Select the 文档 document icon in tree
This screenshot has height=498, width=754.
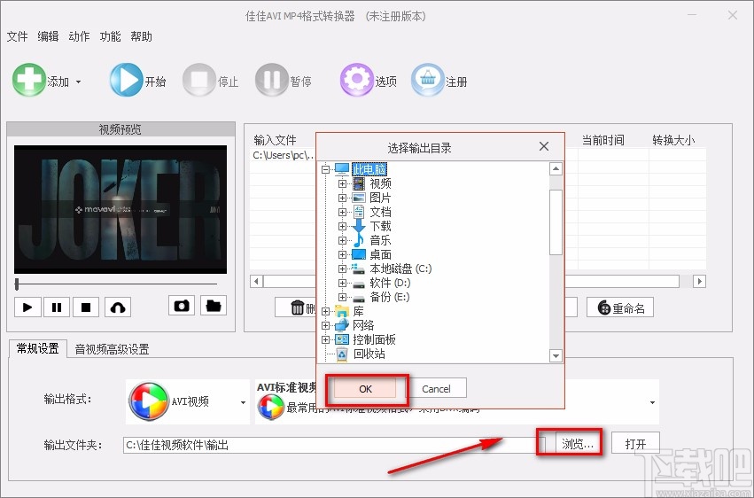(x=359, y=212)
